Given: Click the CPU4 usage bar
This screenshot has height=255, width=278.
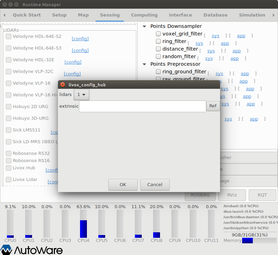Looking at the screenshot, I should 83,224.
